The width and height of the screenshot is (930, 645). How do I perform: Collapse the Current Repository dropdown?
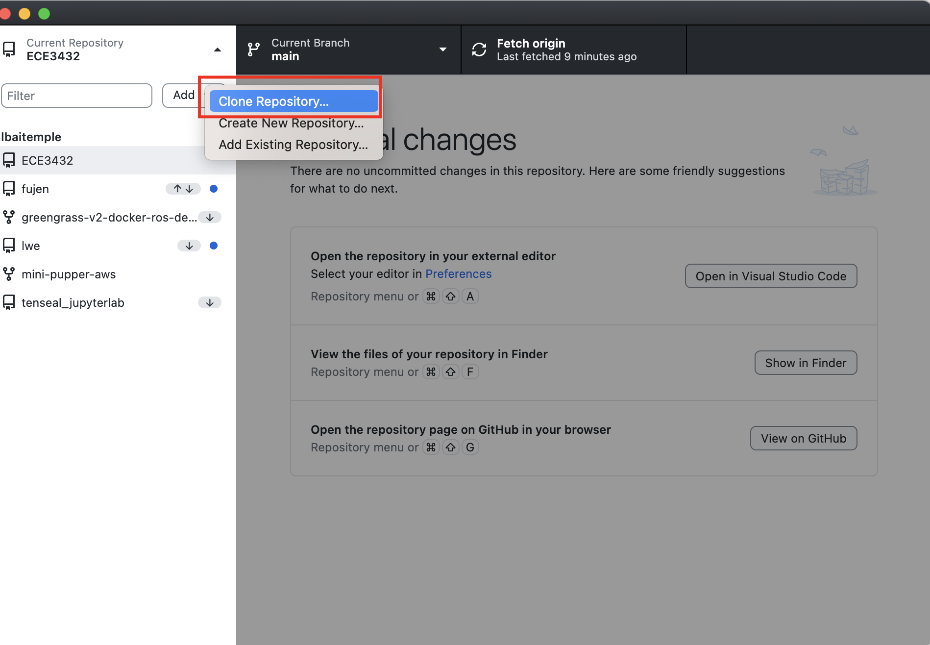218,50
